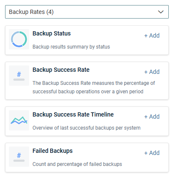Viewport: 173px width, 190px height.
Task: Add the Backup Status widget
Action: [x=152, y=35]
